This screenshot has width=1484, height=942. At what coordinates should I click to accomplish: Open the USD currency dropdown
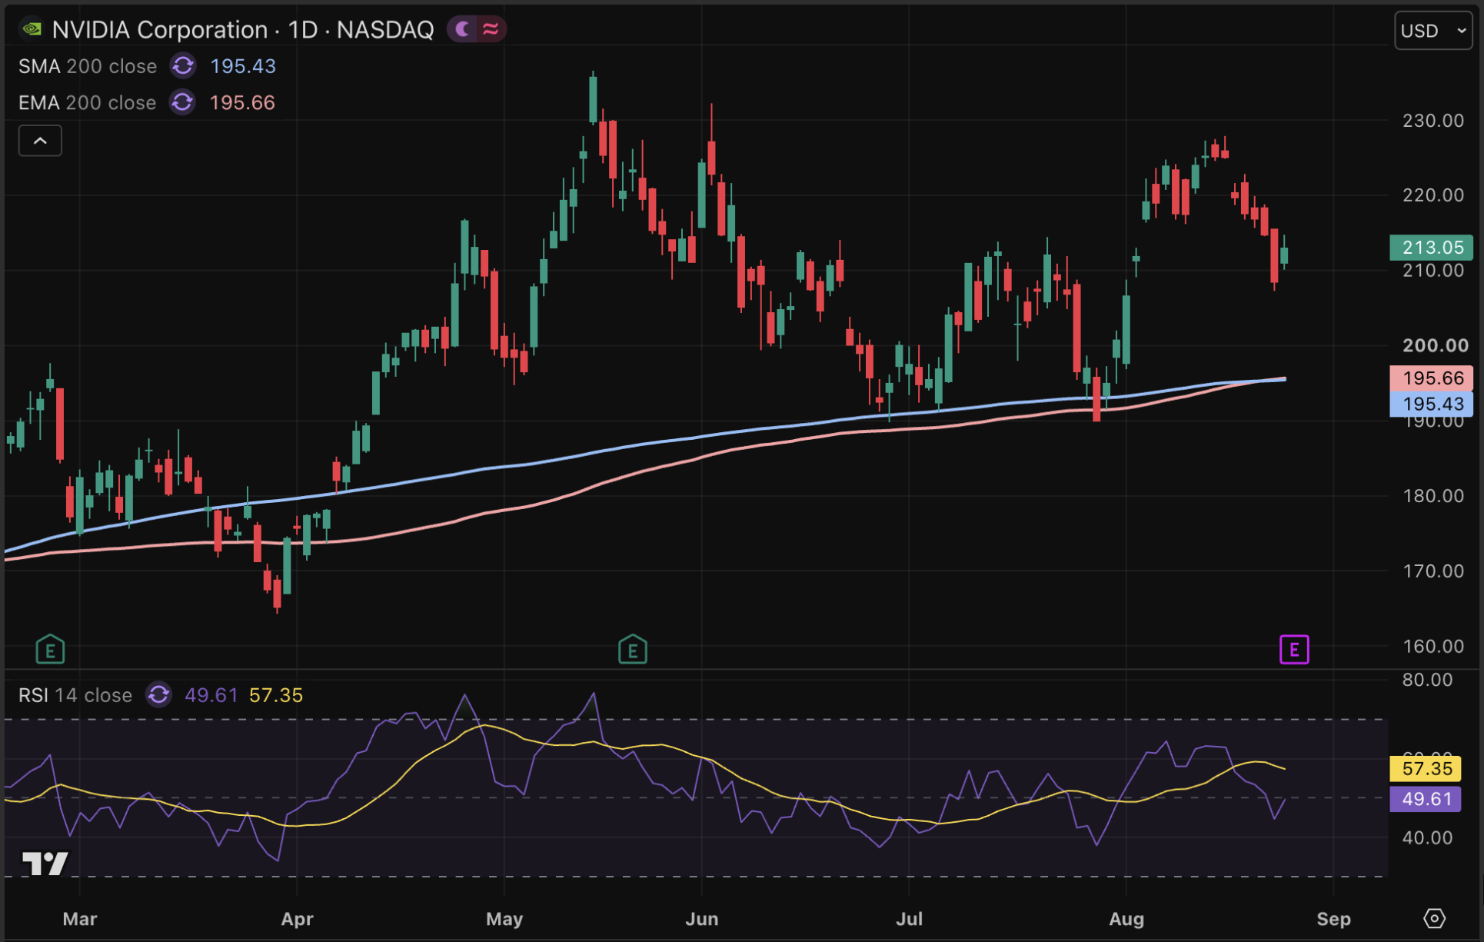point(1433,31)
